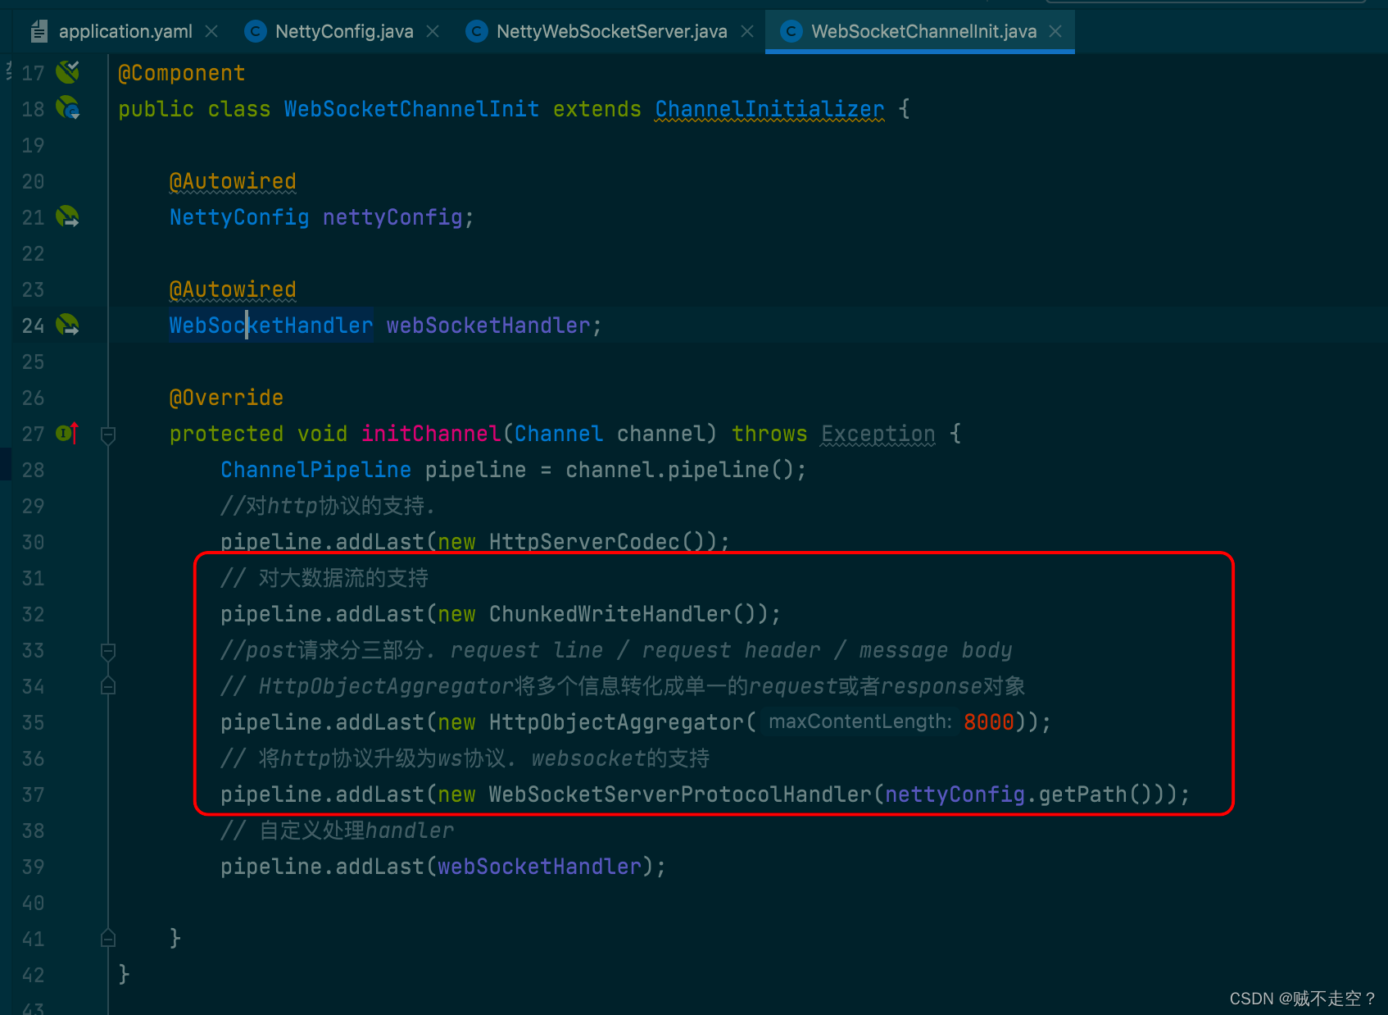The height and width of the screenshot is (1015, 1388).
Task: Click the application.yaml file icon in tab
Action: [39, 31]
